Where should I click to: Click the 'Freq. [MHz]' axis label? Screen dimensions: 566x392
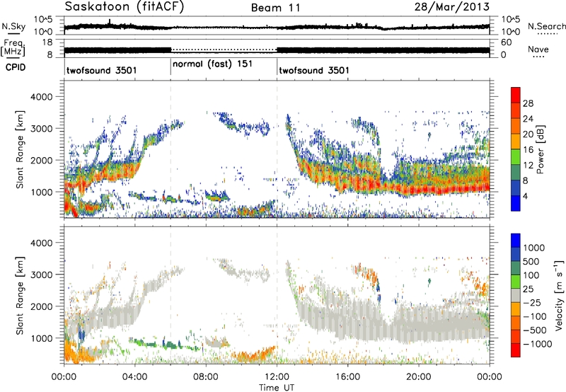coord(13,48)
